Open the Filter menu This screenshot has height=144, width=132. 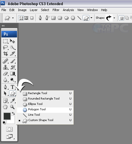(56, 10)
